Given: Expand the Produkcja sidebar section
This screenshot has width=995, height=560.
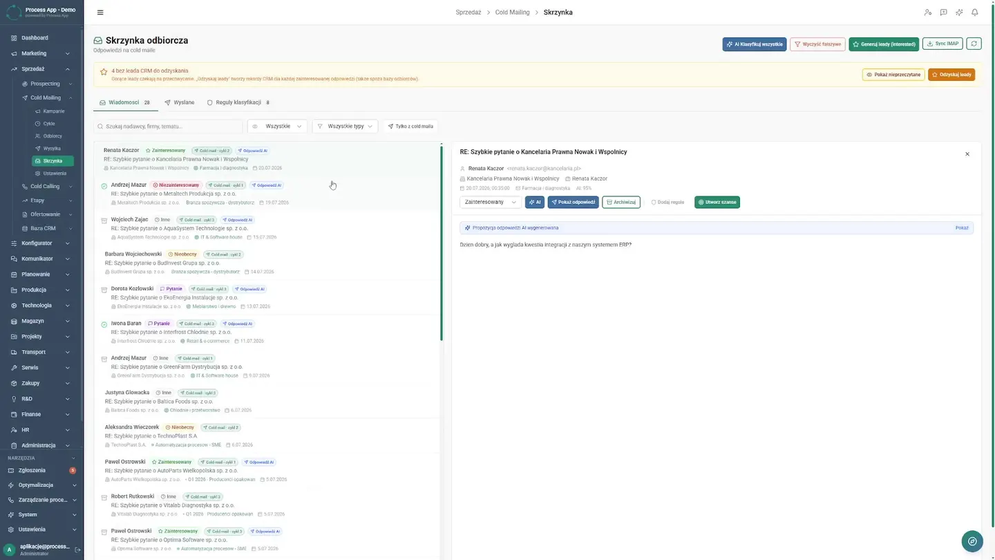Looking at the screenshot, I should click(41, 290).
